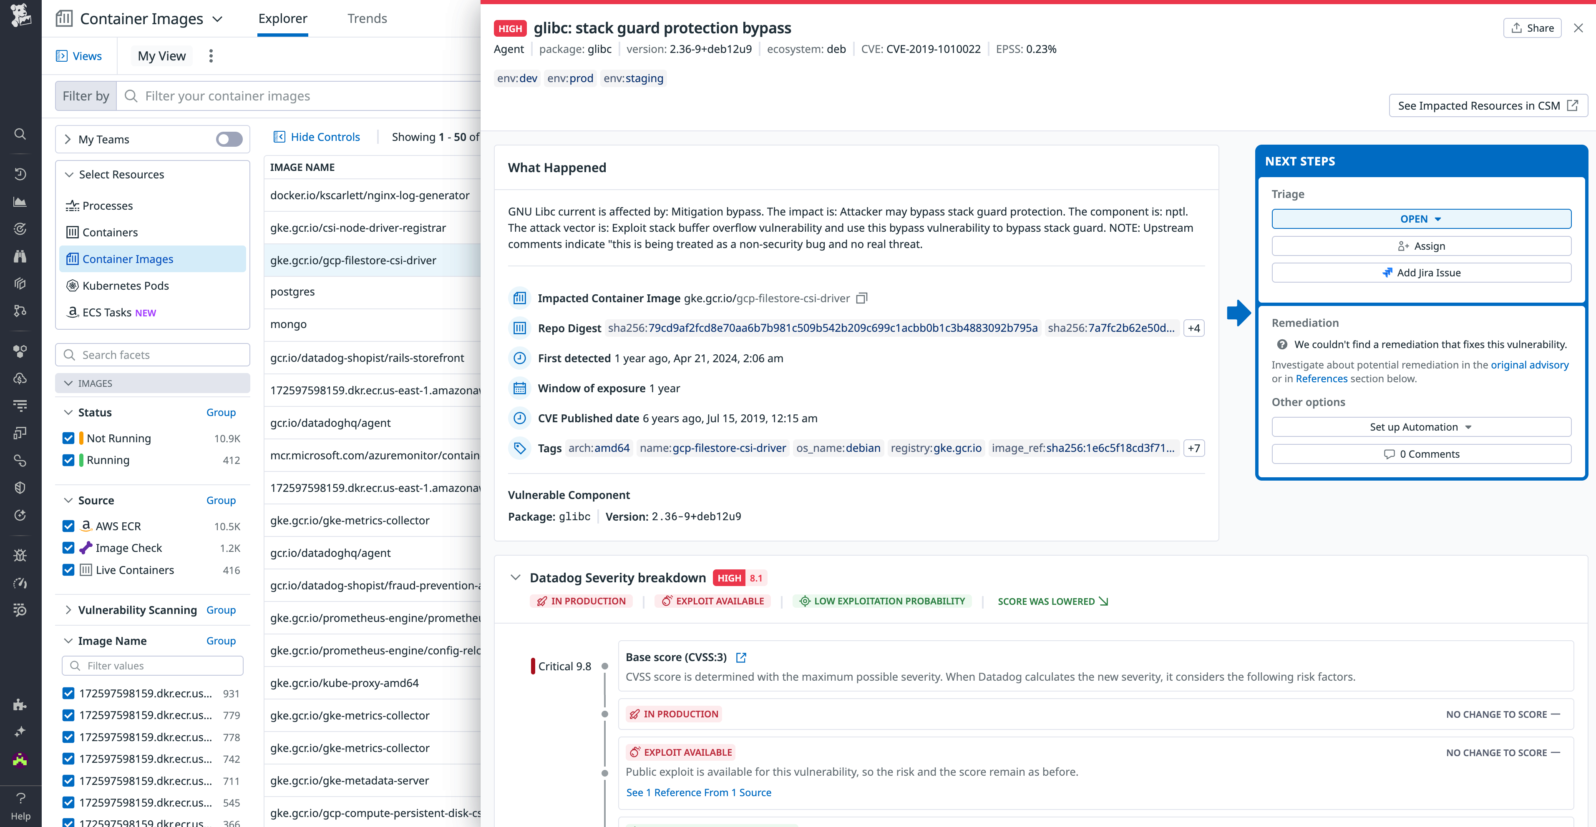Screen dimensions: 1596x827
Task: Uncheck the AWS ECR source filter
Action: tap(68, 526)
